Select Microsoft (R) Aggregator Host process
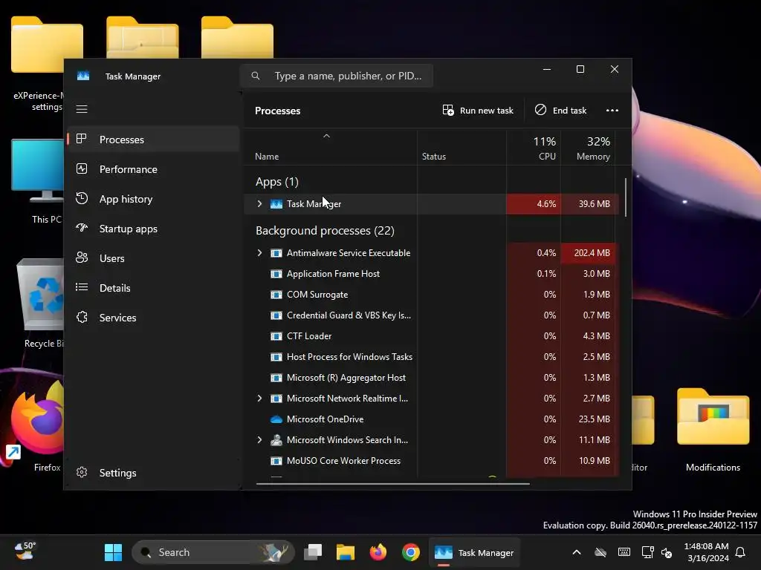 (430, 378)
